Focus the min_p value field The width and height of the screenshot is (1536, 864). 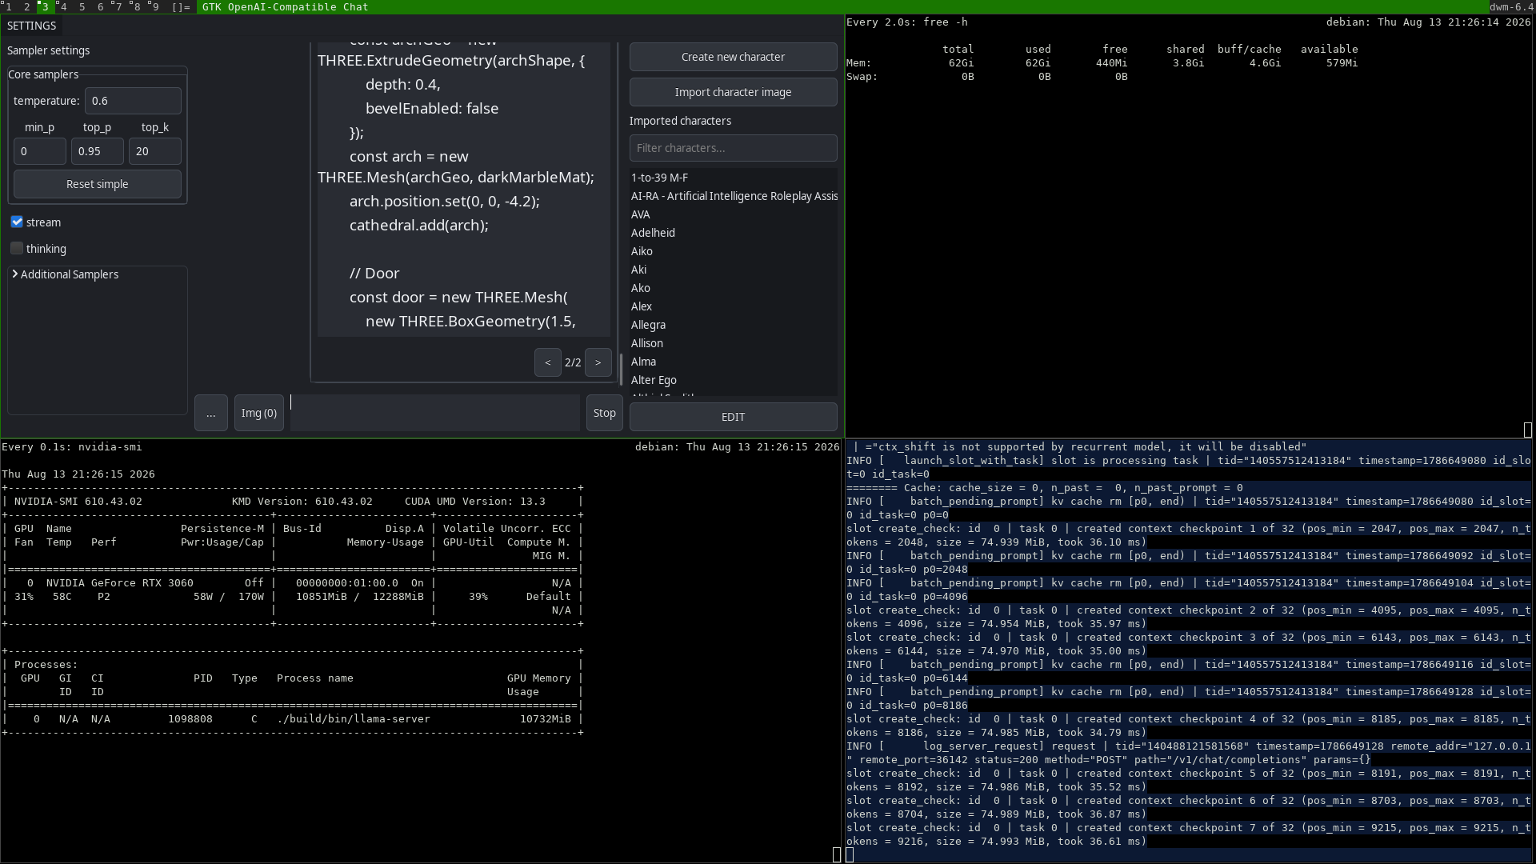(x=40, y=151)
